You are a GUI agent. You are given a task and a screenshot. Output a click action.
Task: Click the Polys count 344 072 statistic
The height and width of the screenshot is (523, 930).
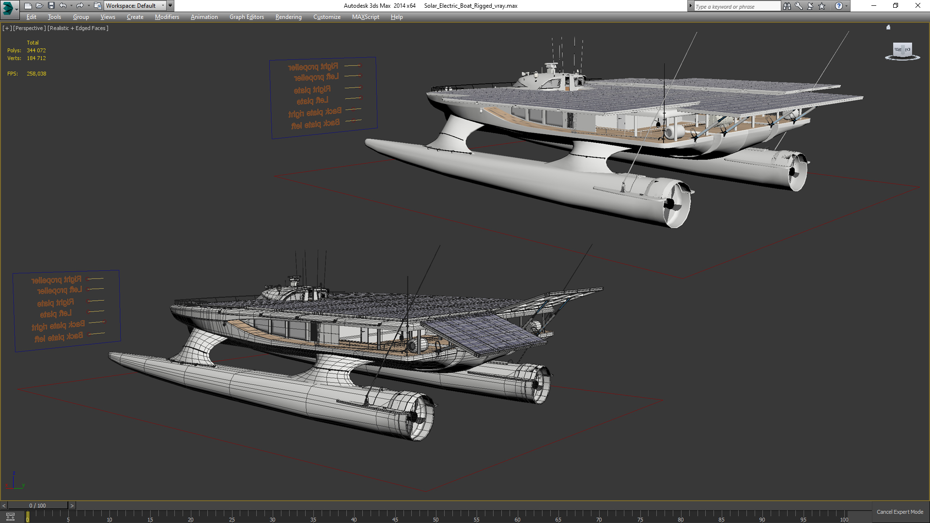[x=36, y=50]
